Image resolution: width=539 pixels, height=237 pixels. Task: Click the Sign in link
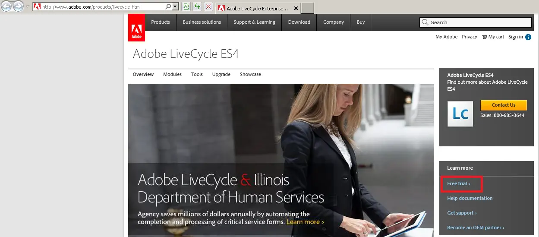pyautogui.click(x=516, y=37)
